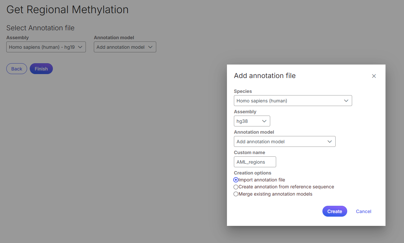Select Merge existing annotation models option
404x243 pixels.
pyautogui.click(x=236, y=194)
